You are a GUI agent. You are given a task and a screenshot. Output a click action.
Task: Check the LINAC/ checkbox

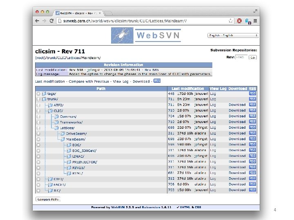click(38, 156)
